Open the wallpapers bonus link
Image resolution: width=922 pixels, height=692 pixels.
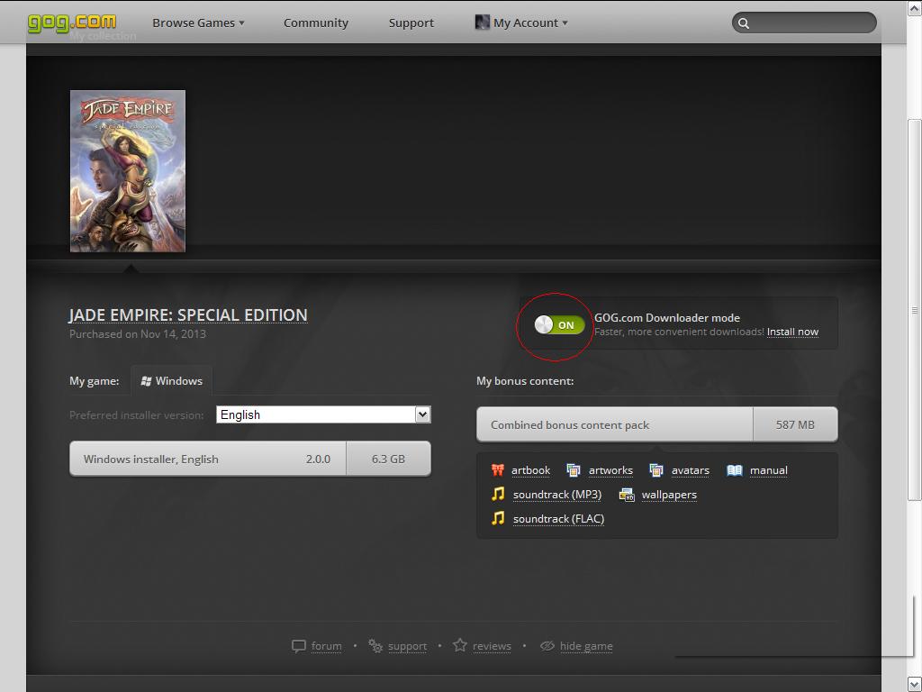click(669, 495)
